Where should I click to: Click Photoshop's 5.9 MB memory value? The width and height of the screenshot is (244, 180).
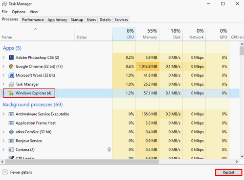coord(152,57)
